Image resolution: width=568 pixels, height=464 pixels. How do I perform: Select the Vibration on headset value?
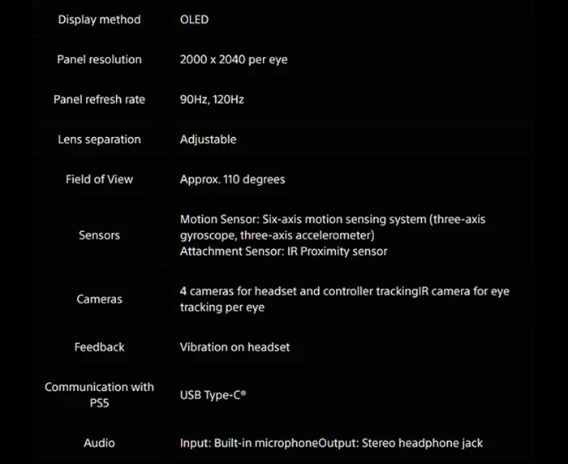click(x=235, y=347)
